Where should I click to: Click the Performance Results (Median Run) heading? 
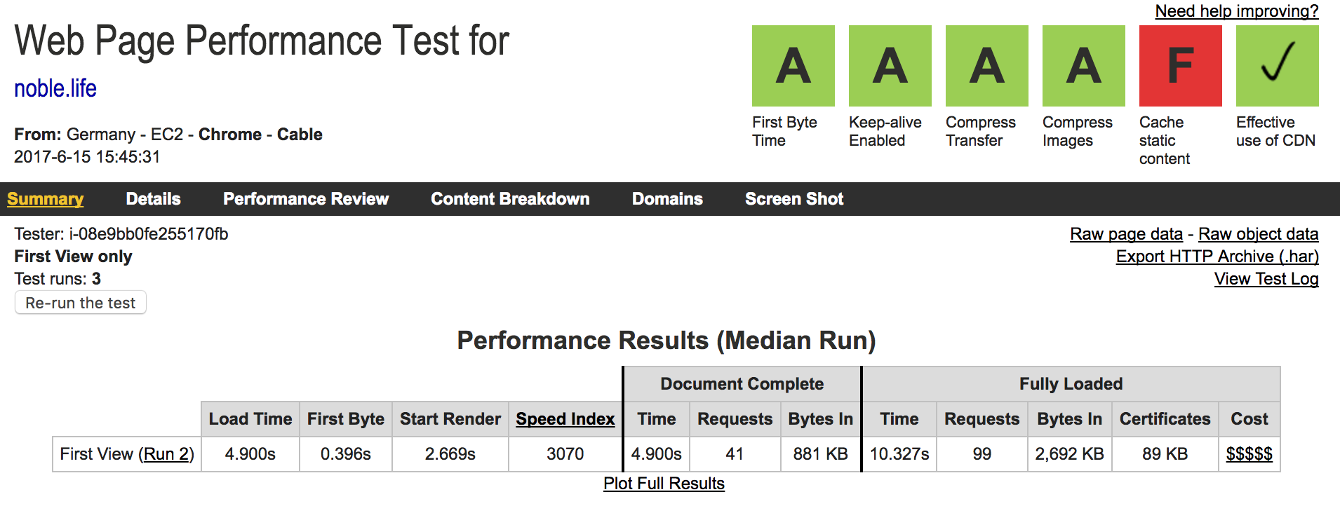(666, 341)
